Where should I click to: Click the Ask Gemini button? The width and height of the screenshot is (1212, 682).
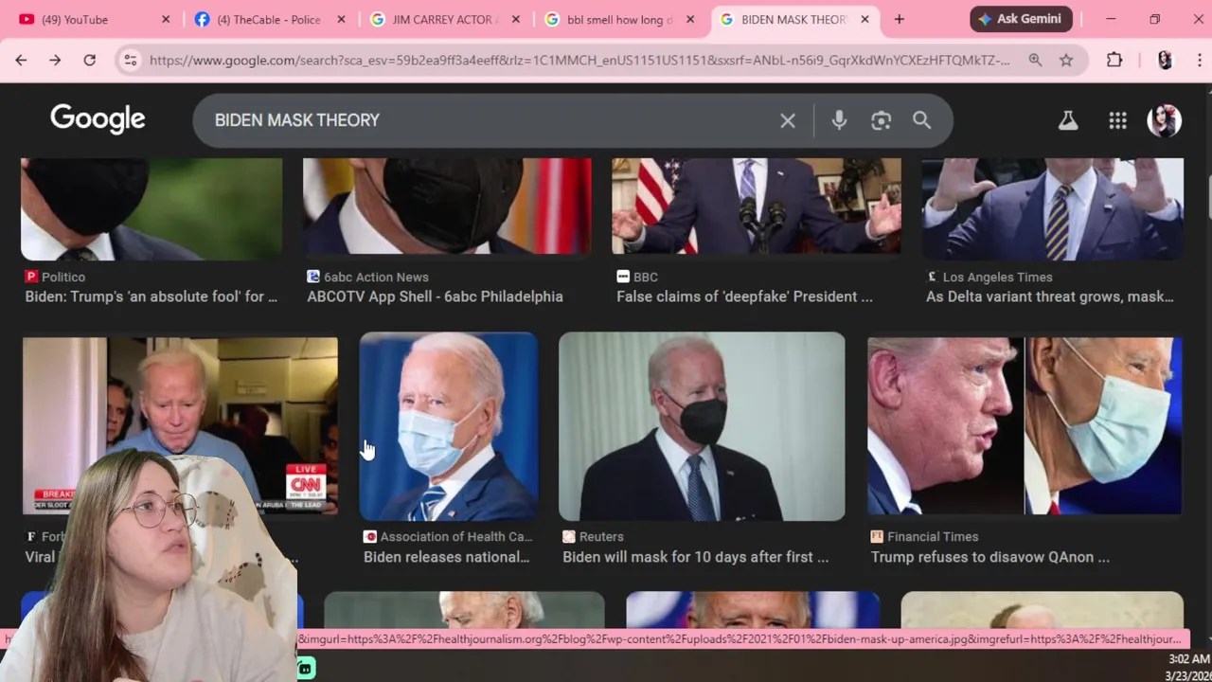[x=1021, y=19]
